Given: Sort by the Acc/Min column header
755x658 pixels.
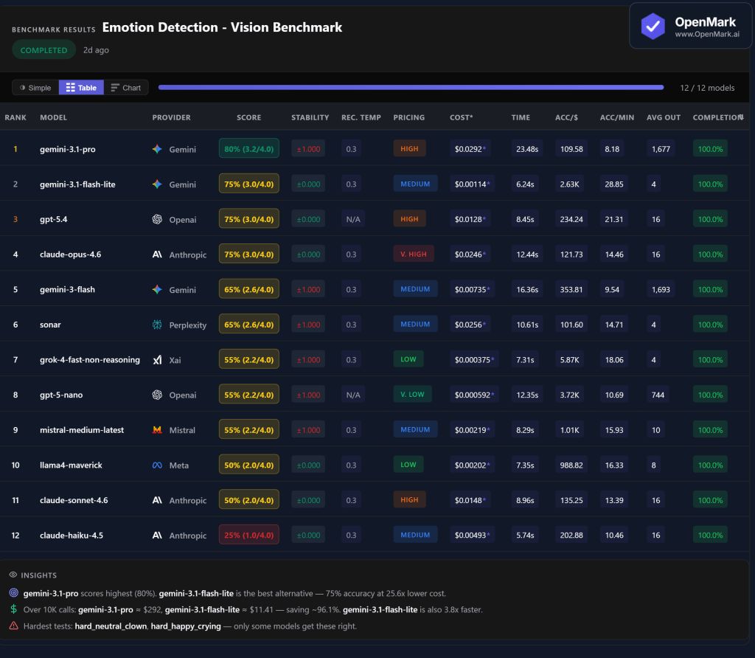Looking at the screenshot, I should [x=617, y=117].
